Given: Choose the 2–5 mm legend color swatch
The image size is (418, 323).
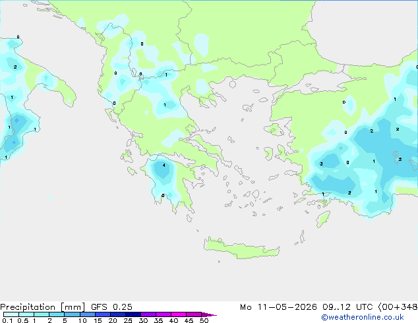Looking at the screenshot, I should [x=57, y=314].
